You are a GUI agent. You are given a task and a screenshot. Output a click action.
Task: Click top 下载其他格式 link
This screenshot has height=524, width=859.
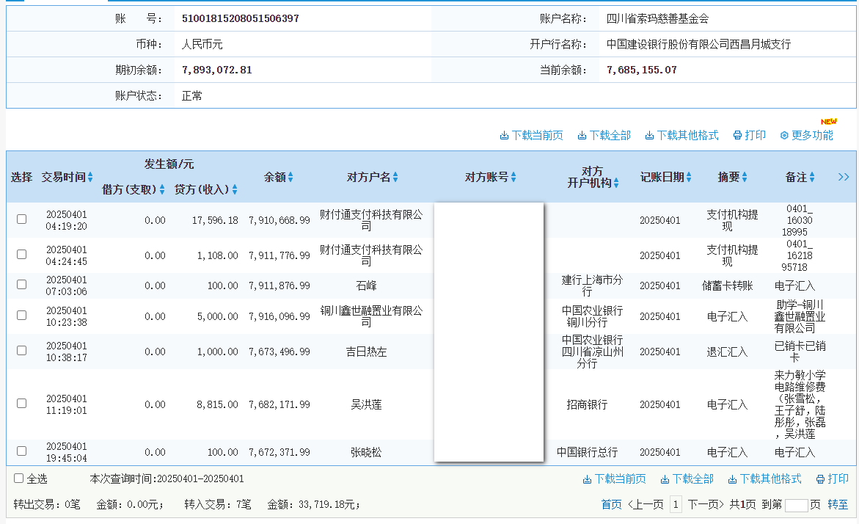click(x=681, y=136)
